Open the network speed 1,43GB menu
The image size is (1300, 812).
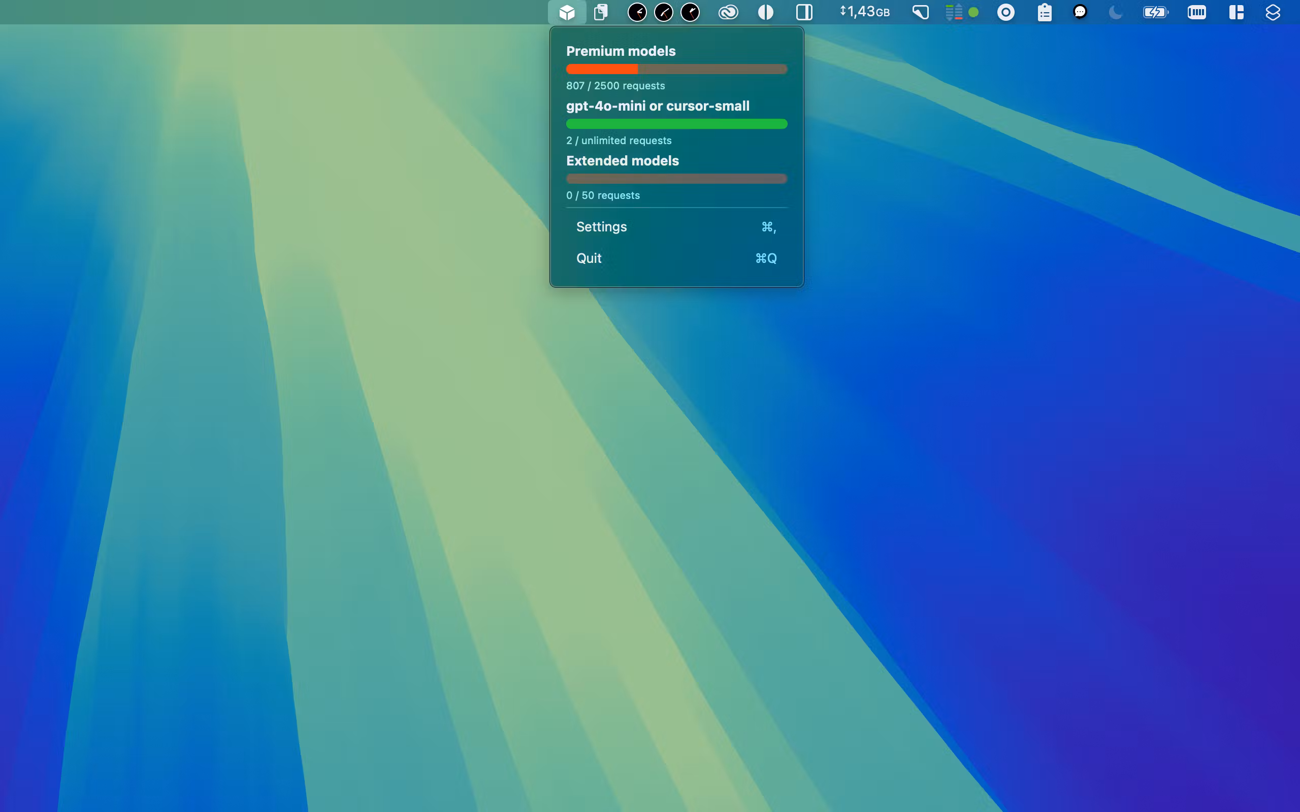coord(864,12)
